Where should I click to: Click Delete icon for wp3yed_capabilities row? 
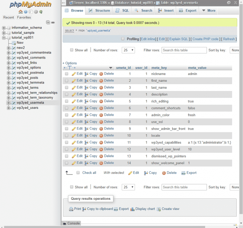coord(101,143)
